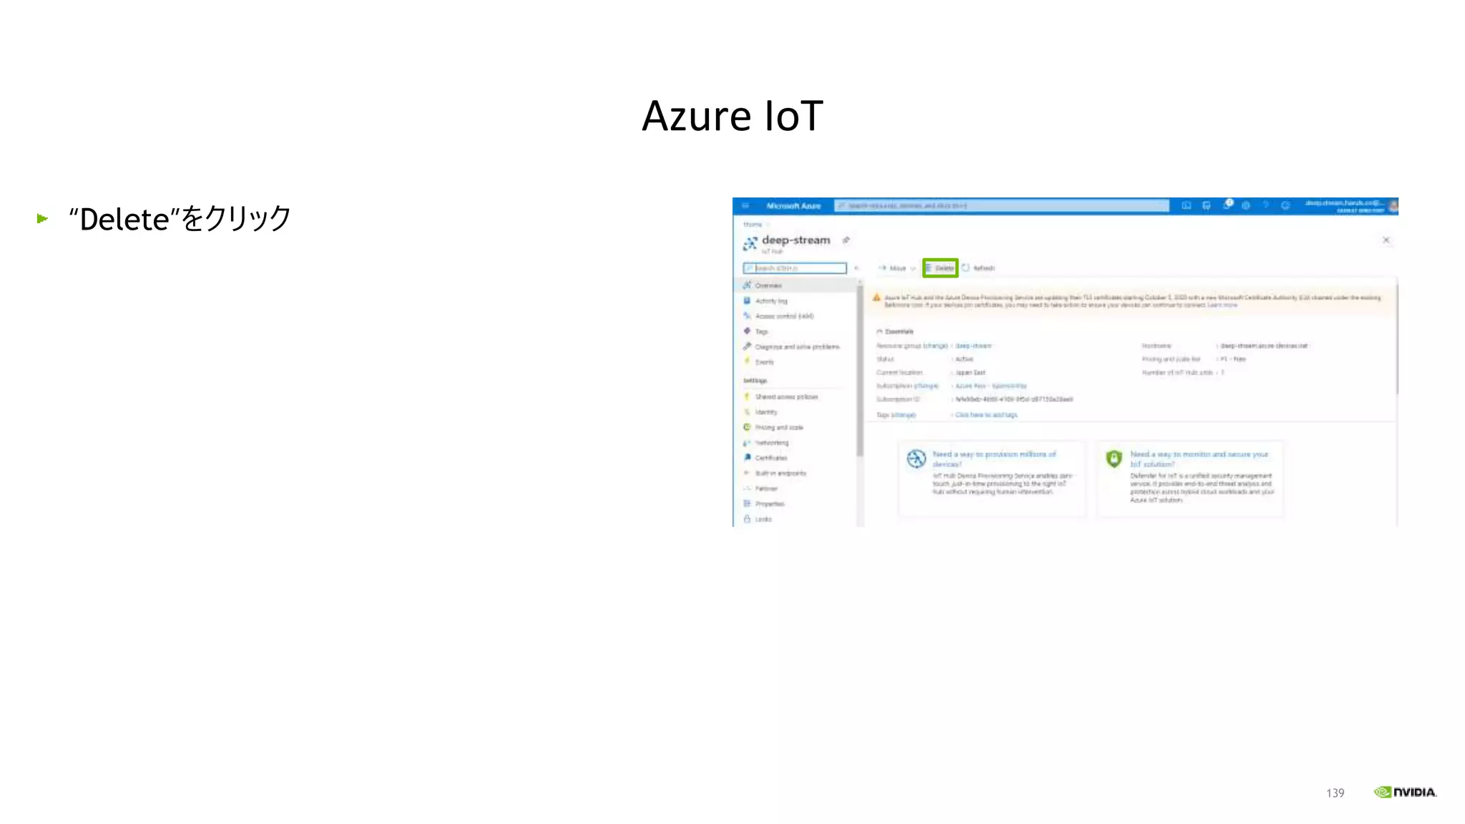This screenshot has height=824, width=1465.
Task: Click 'Japan East' location value
Action: point(971,373)
